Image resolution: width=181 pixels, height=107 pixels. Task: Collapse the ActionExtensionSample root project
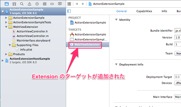[x=3, y=11]
